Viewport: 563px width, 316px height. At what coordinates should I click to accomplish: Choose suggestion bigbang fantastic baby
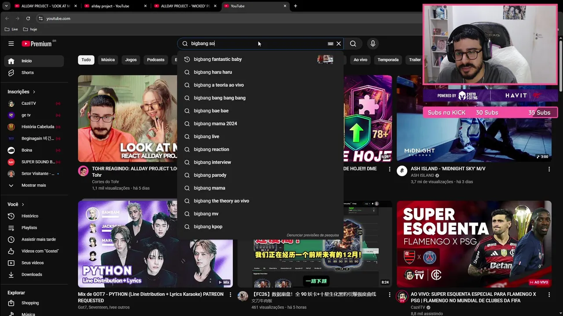260,59
